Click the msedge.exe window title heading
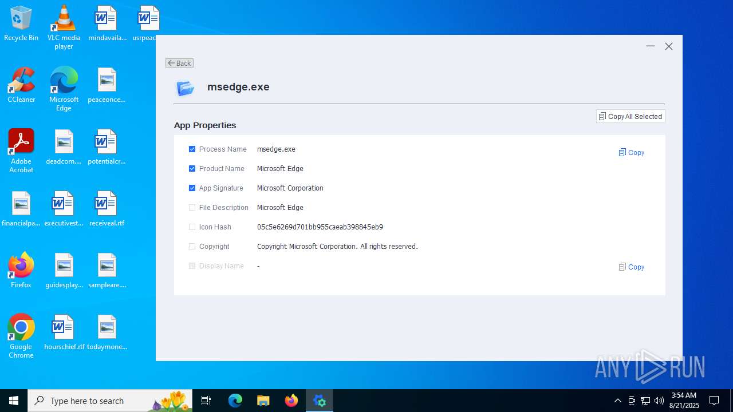This screenshot has width=733, height=412. tap(238, 87)
